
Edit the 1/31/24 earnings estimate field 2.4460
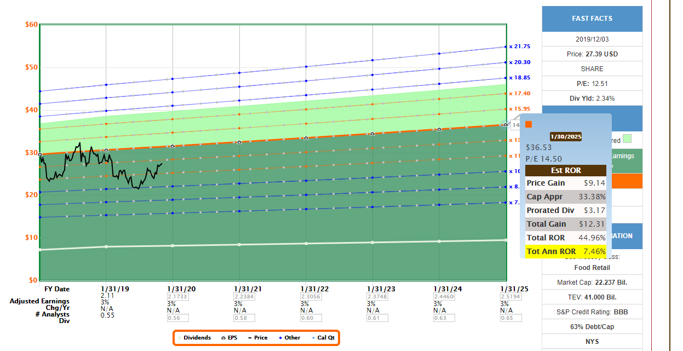[445, 296]
